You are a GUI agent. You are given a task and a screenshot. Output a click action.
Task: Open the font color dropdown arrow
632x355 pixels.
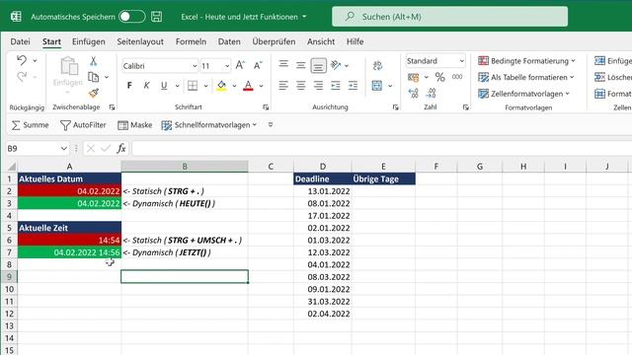tap(261, 86)
